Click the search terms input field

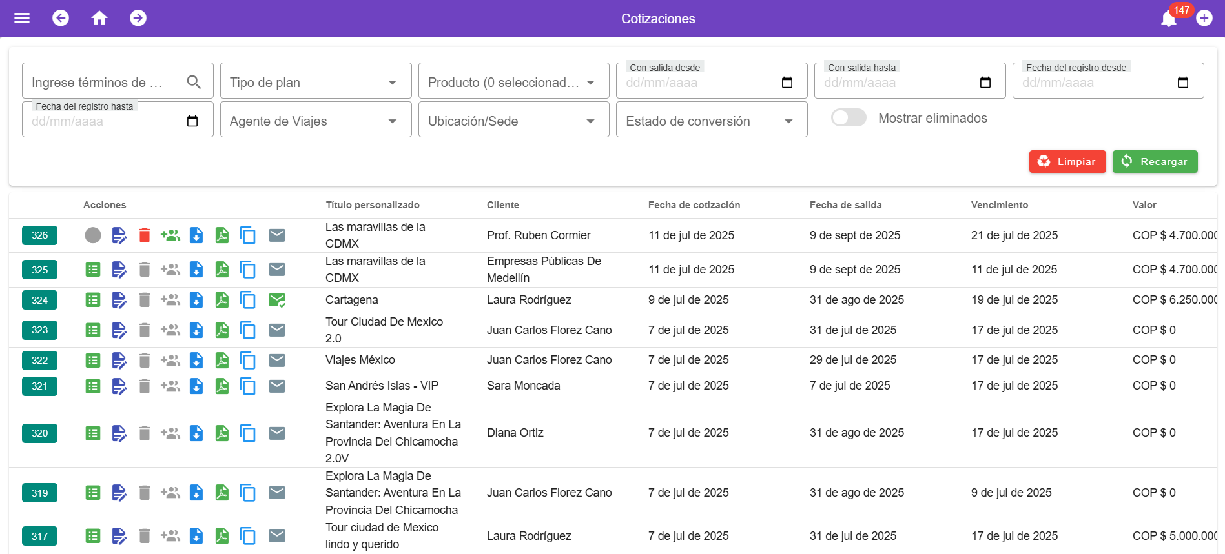point(103,83)
